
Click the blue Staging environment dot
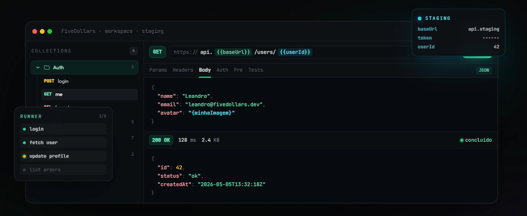pyautogui.click(x=420, y=18)
